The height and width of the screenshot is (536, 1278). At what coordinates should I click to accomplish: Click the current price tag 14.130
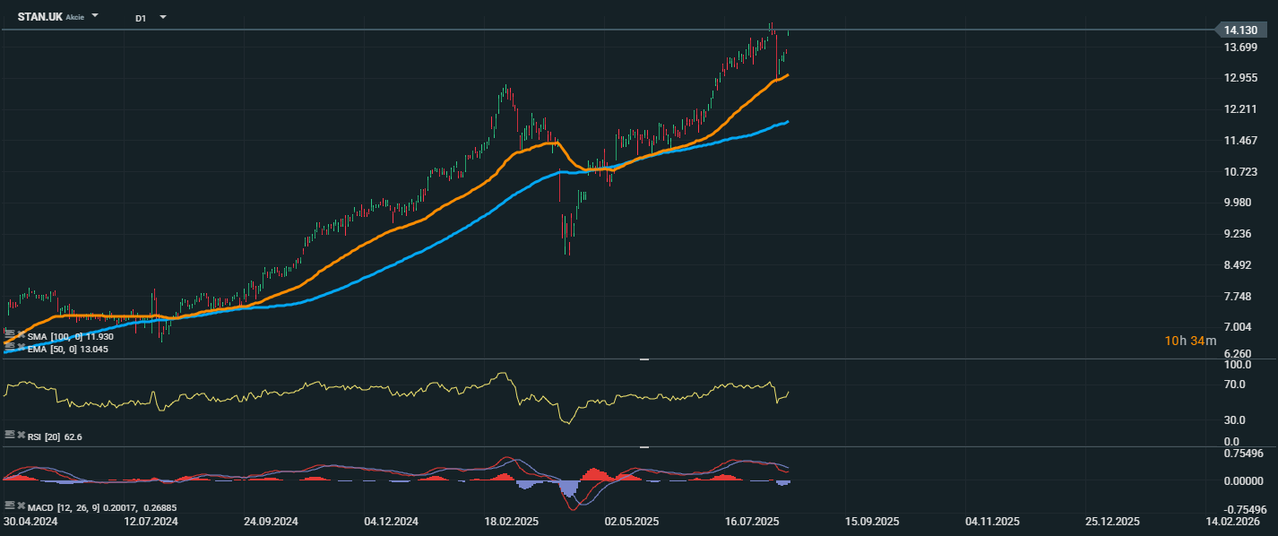1240,30
